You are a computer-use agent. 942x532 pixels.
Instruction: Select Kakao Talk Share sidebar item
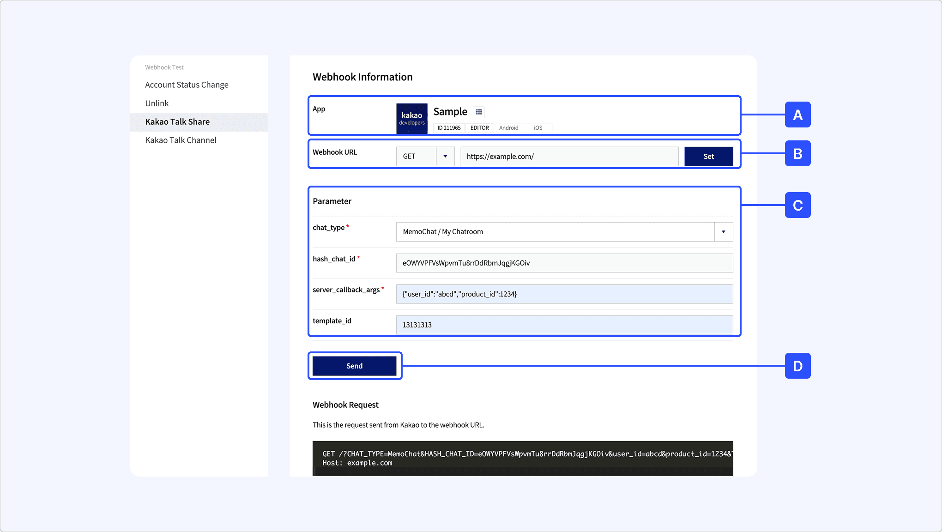(177, 122)
